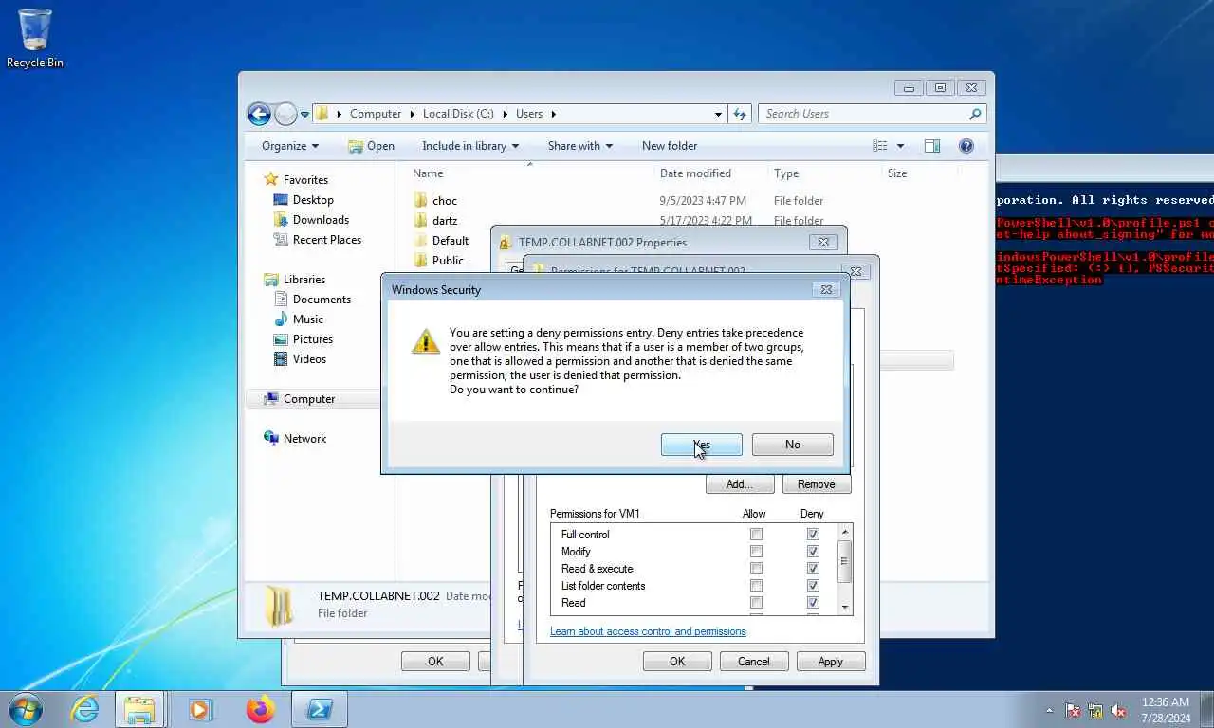Image resolution: width=1214 pixels, height=728 pixels.
Task: Refresh the Users folder address bar
Action: 741,114
